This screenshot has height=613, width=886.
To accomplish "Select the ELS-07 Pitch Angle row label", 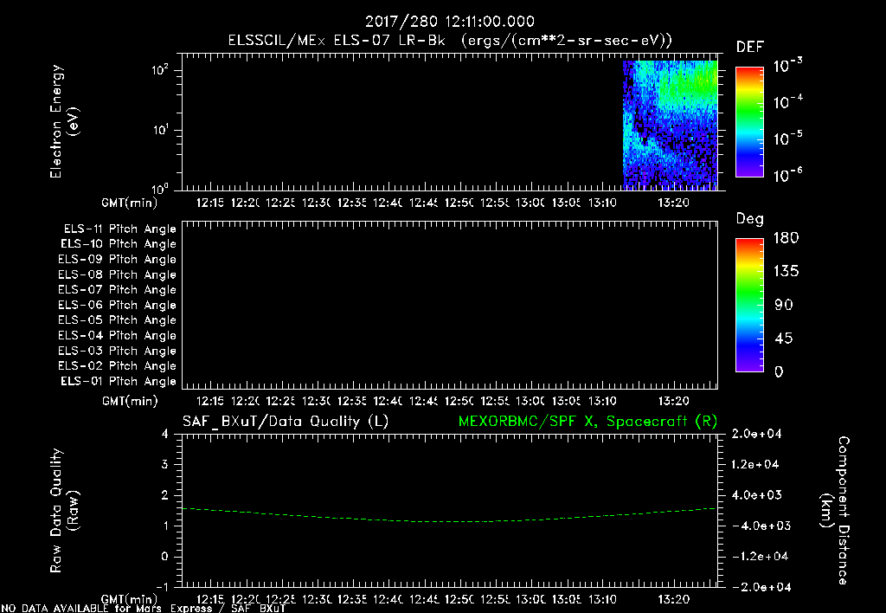I will [117, 289].
